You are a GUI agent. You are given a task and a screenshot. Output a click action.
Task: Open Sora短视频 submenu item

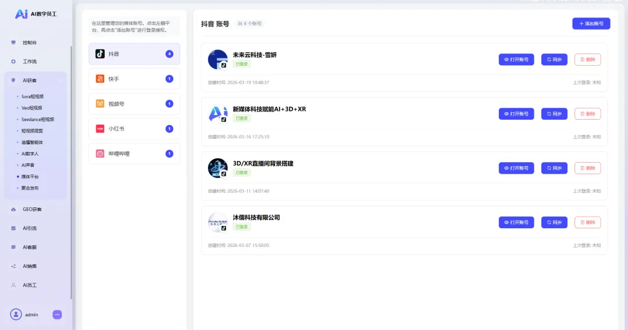click(x=32, y=96)
